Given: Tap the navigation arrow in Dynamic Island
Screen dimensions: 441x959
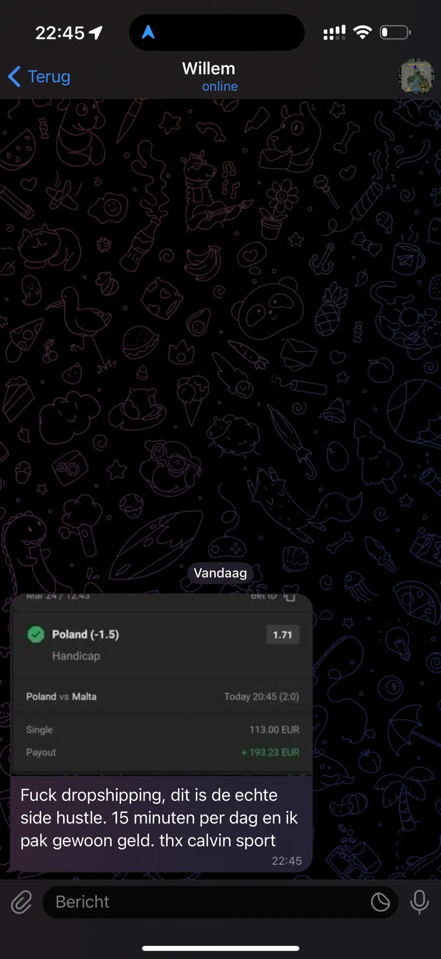Looking at the screenshot, I should 148,32.
